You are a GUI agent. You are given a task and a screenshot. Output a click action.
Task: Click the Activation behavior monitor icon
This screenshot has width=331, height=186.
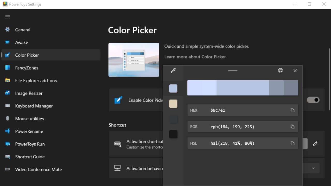pos(117,168)
